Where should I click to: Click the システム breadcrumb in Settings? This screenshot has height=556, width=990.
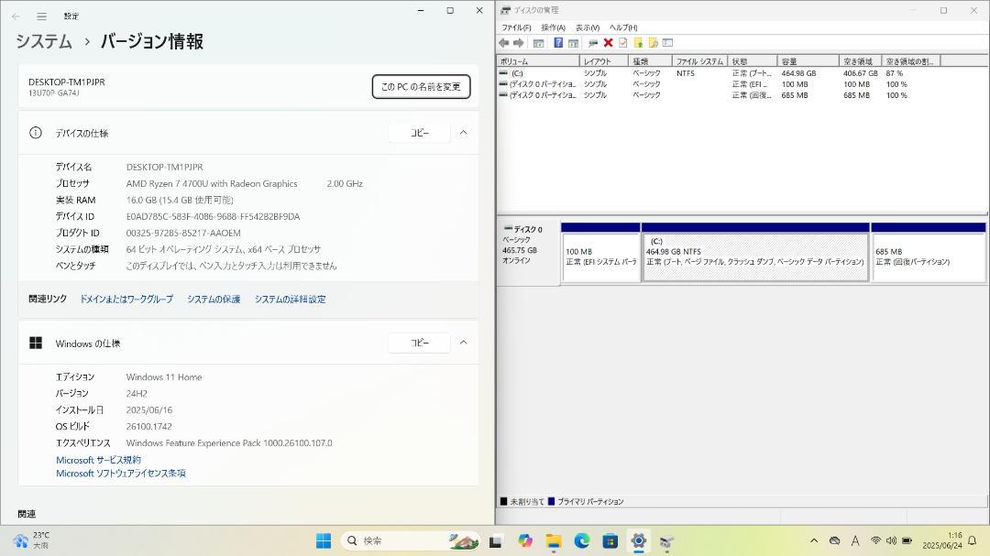coord(44,41)
